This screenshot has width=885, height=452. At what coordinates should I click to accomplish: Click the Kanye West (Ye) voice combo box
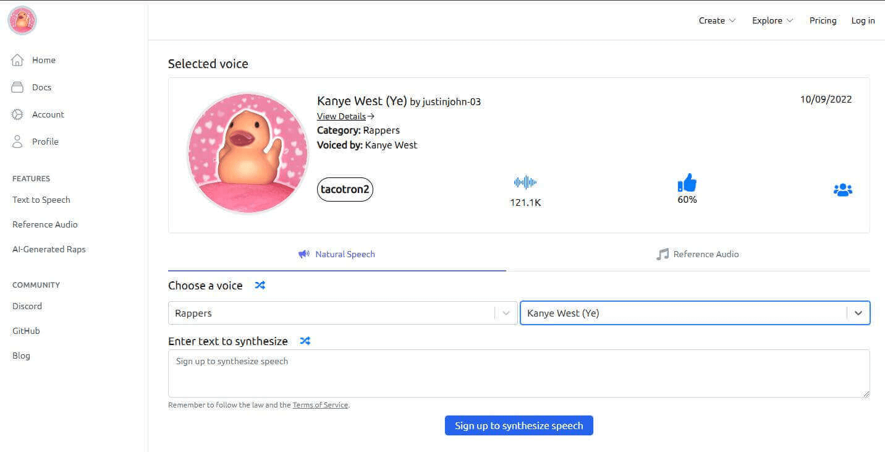695,313
